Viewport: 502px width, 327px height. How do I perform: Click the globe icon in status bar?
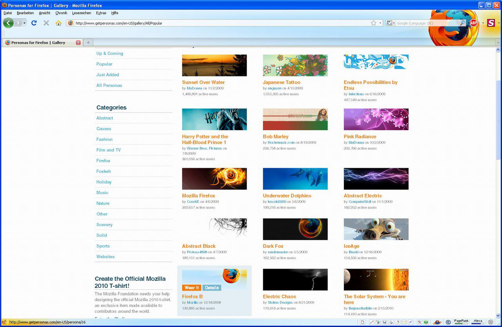tap(378, 322)
